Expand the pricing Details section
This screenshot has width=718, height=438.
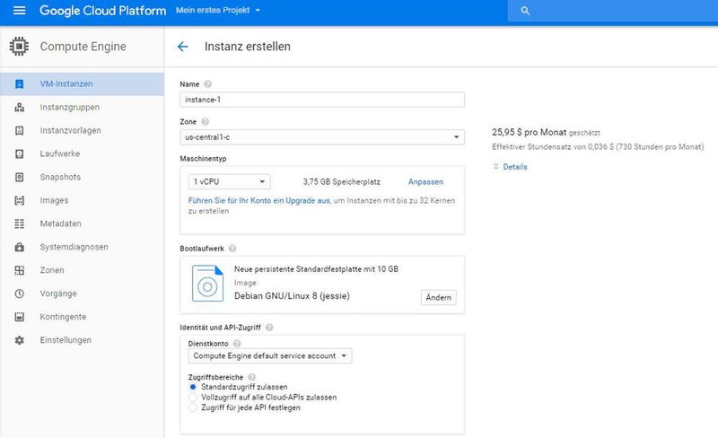[510, 167]
